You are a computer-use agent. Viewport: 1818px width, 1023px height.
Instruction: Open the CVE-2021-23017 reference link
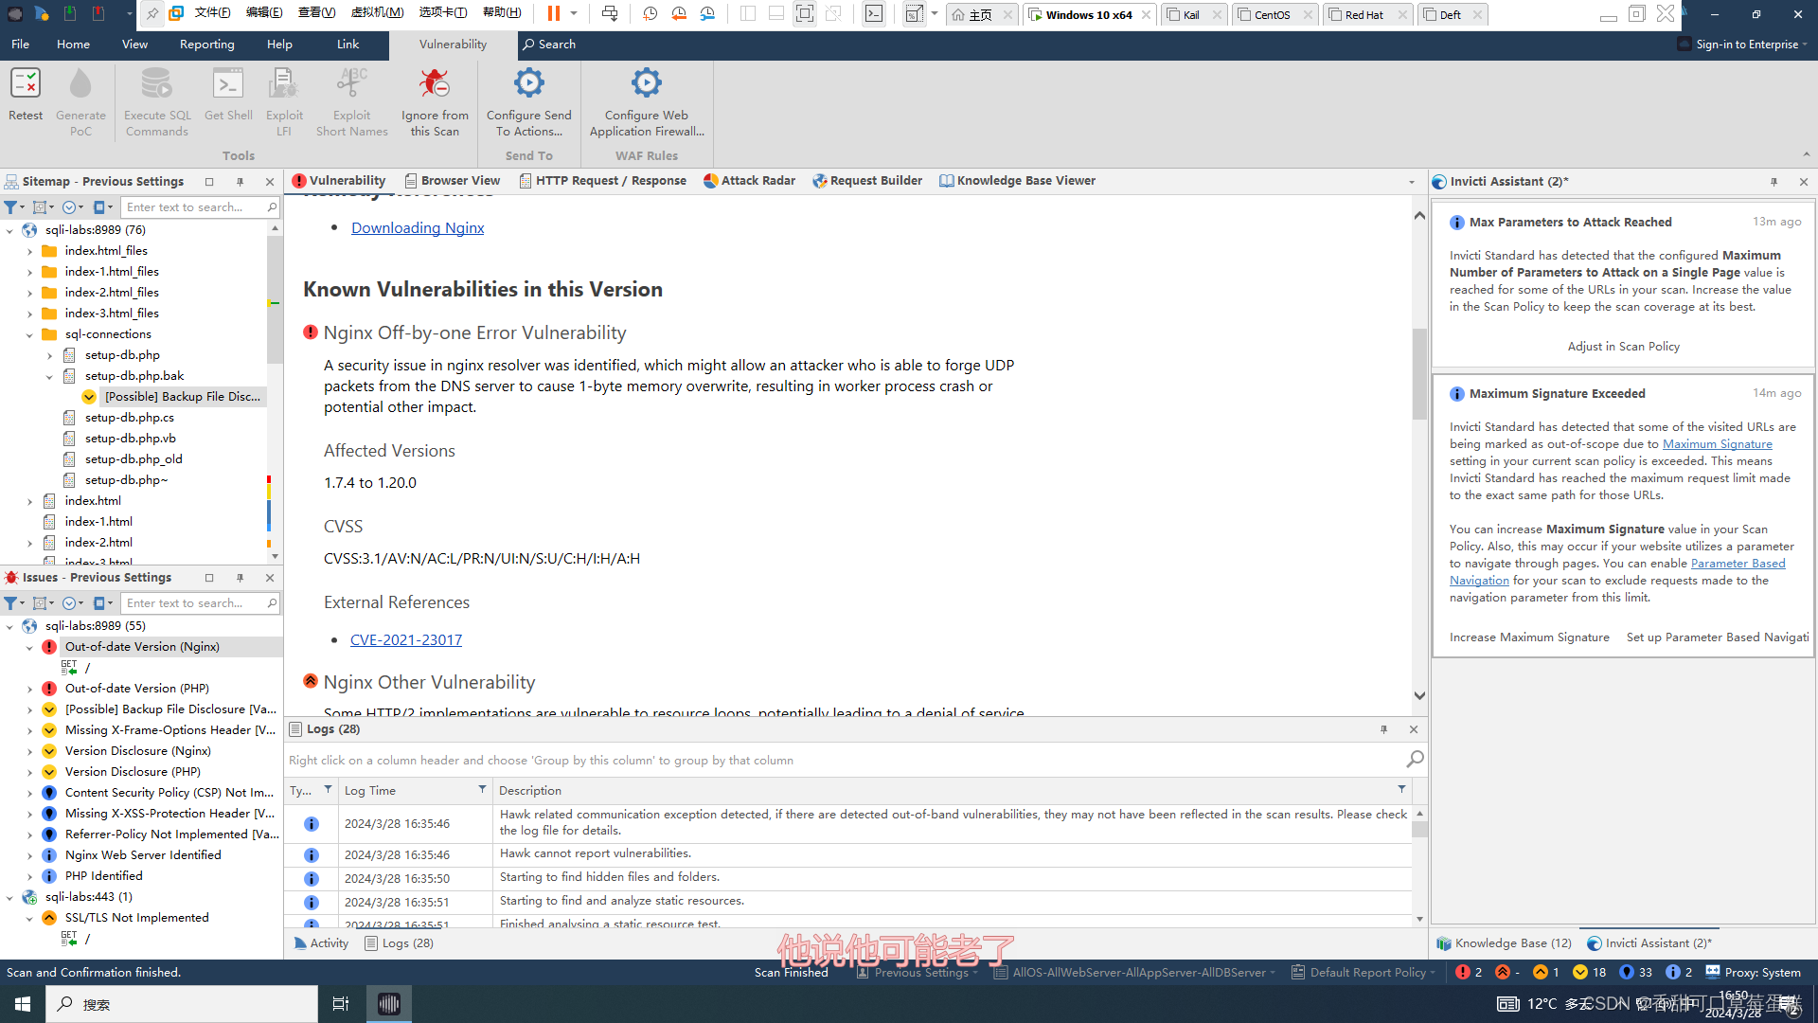pos(406,640)
